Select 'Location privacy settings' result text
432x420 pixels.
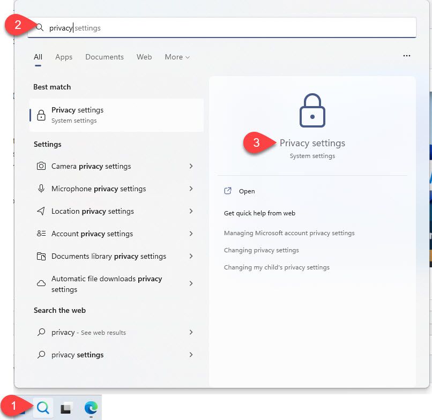[x=93, y=211]
